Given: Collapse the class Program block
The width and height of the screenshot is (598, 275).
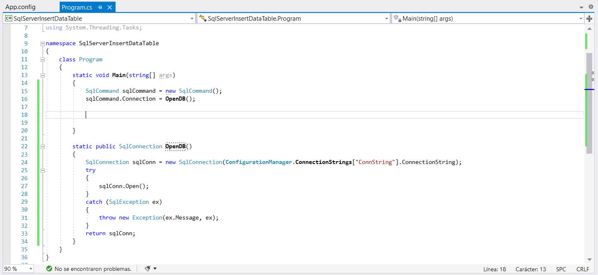Looking at the screenshot, I should (x=42, y=59).
